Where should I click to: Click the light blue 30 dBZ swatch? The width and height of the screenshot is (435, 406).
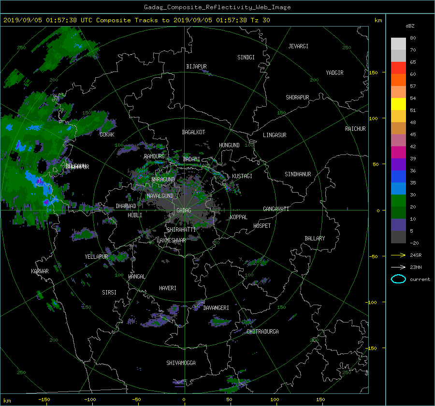click(398, 189)
